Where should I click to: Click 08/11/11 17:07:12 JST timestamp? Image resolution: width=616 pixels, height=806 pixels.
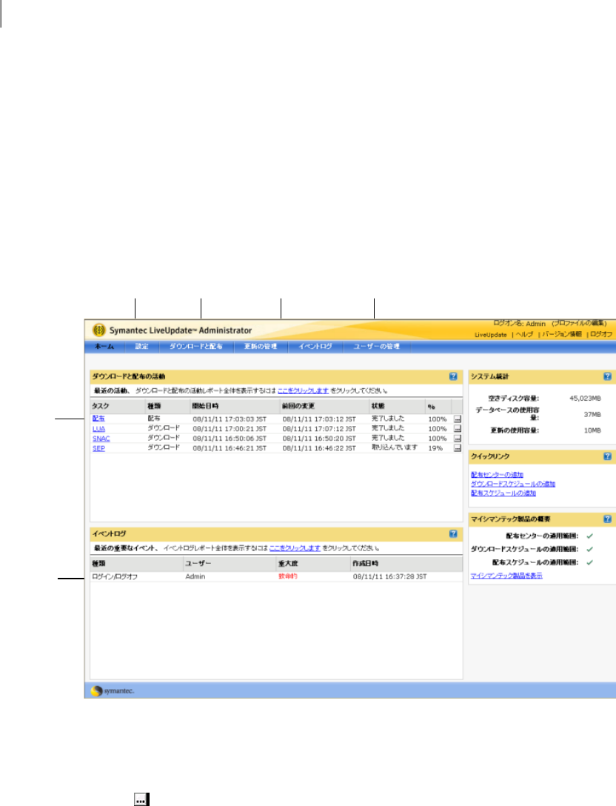pyautogui.click(x=318, y=429)
